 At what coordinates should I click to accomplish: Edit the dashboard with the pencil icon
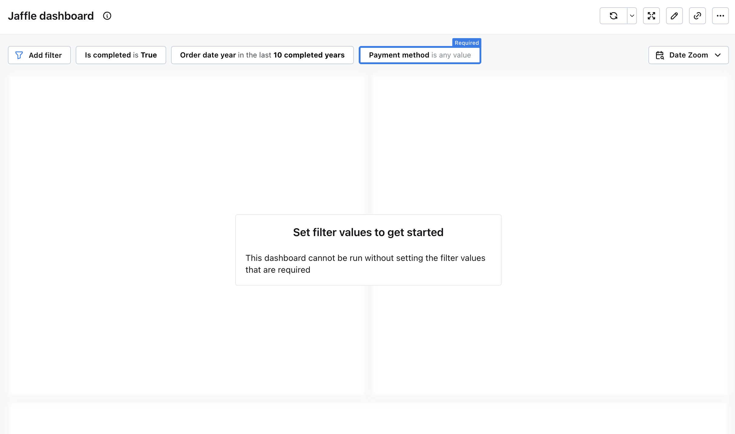[674, 16]
